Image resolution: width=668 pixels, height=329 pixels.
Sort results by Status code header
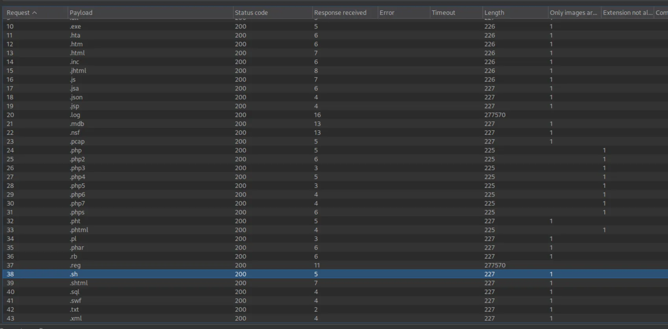tap(272, 13)
